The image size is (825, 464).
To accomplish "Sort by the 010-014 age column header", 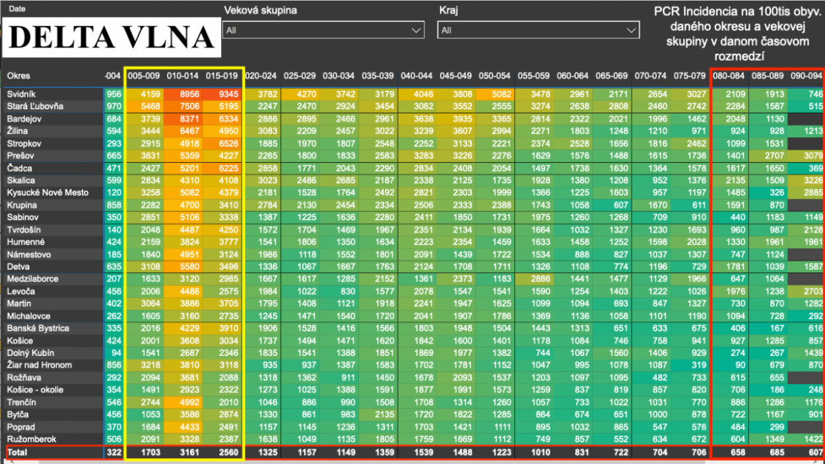I will pos(183,76).
